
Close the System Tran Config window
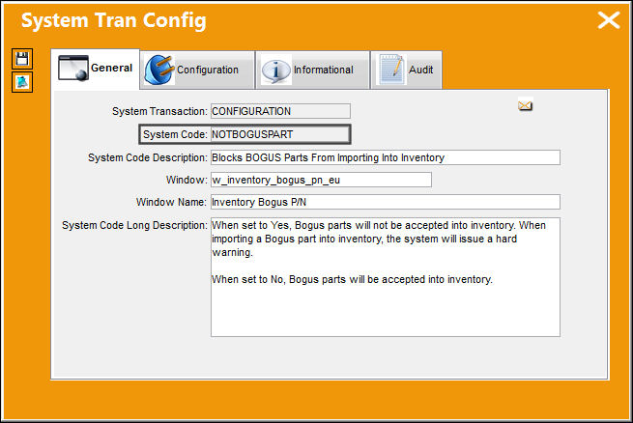pos(609,20)
